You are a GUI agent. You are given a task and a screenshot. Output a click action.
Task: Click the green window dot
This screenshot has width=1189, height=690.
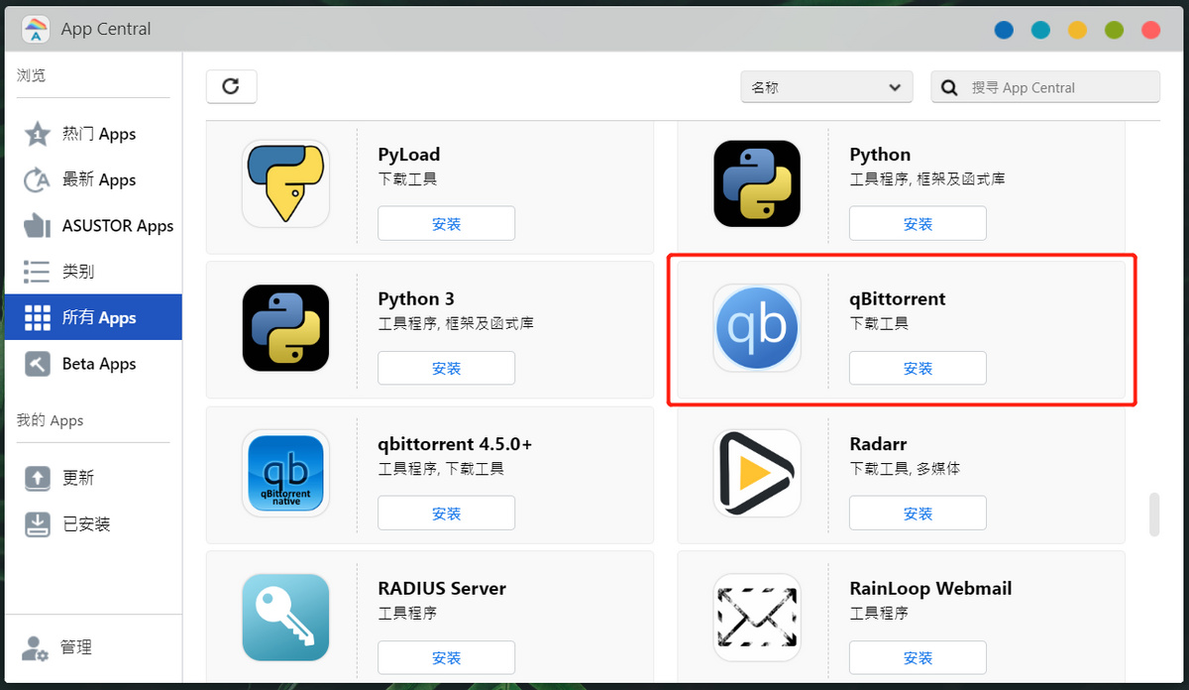1114,30
